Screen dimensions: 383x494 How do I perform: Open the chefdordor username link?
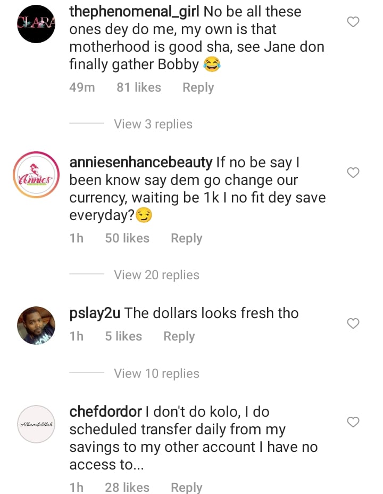pyautogui.click(x=105, y=412)
